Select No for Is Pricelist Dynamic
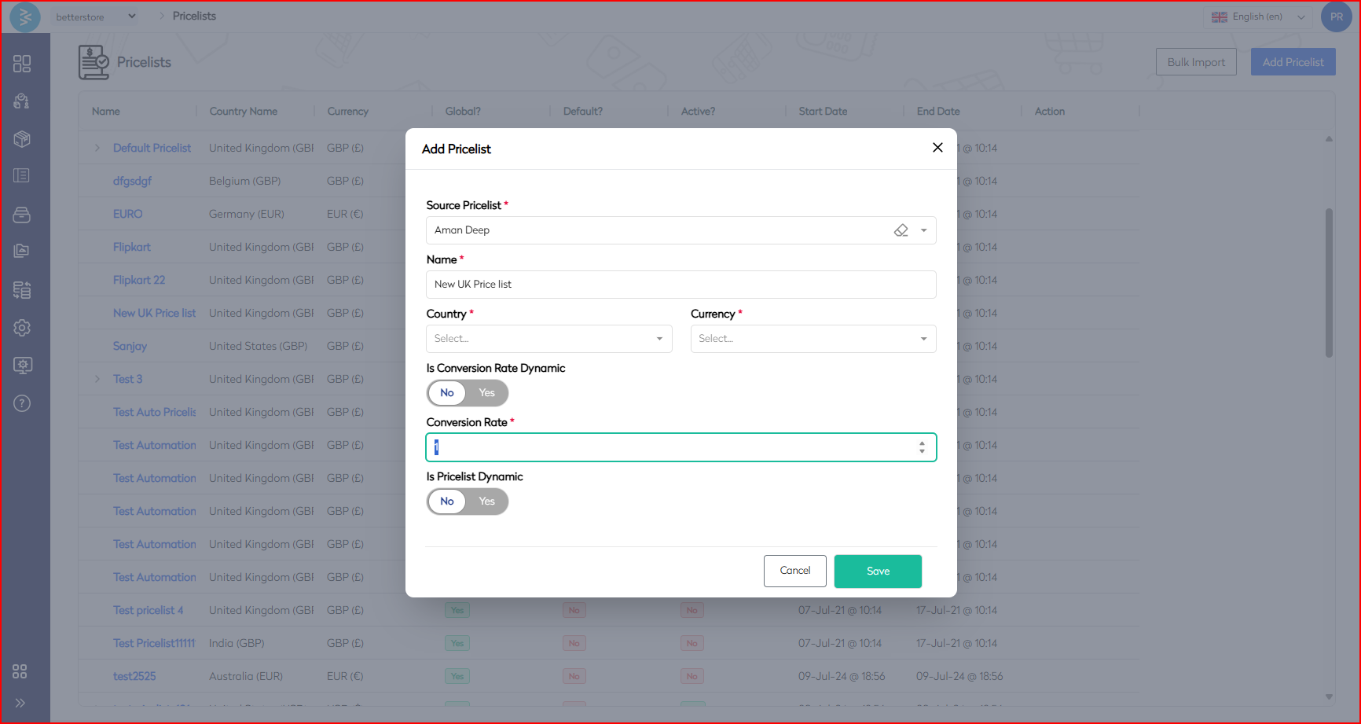Image resolution: width=1361 pixels, height=724 pixels. pyautogui.click(x=447, y=502)
